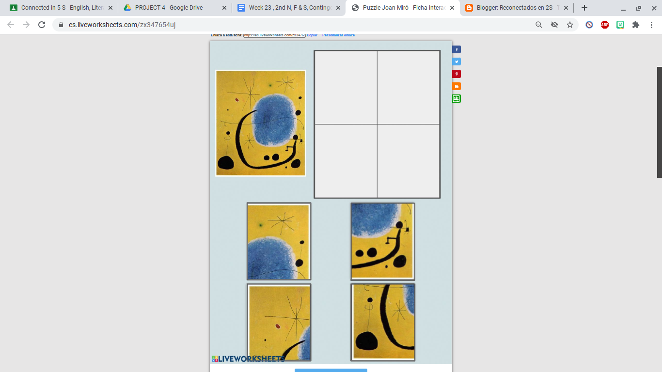This screenshot has width=662, height=372.
Task: Click the Copiar link
Action: (312, 35)
